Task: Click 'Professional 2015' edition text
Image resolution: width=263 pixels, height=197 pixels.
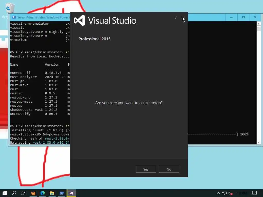Action: pyautogui.click(x=95, y=39)
